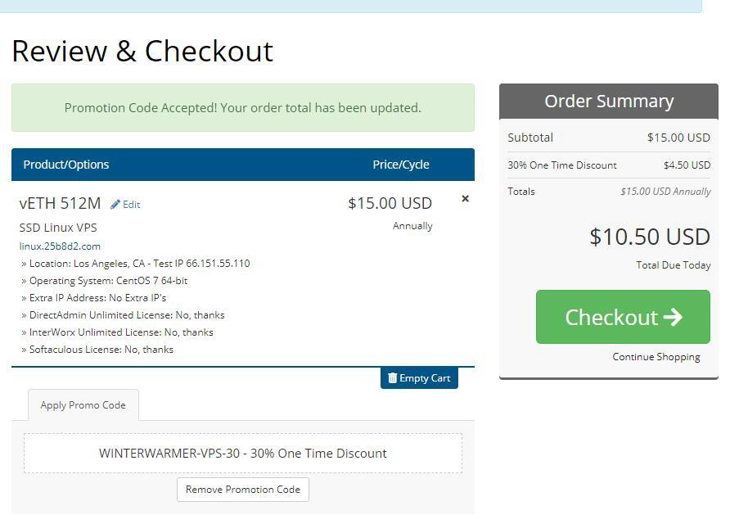The height and width of the screenshot is (524, 748).
Task: Click Remove Promotion Code button
Action: point(243,490)
